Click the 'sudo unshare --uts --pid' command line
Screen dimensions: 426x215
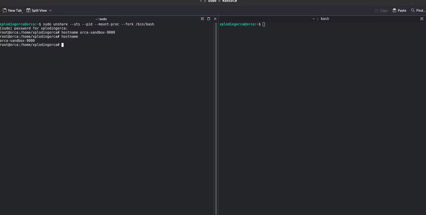click(x=77, y=24)
